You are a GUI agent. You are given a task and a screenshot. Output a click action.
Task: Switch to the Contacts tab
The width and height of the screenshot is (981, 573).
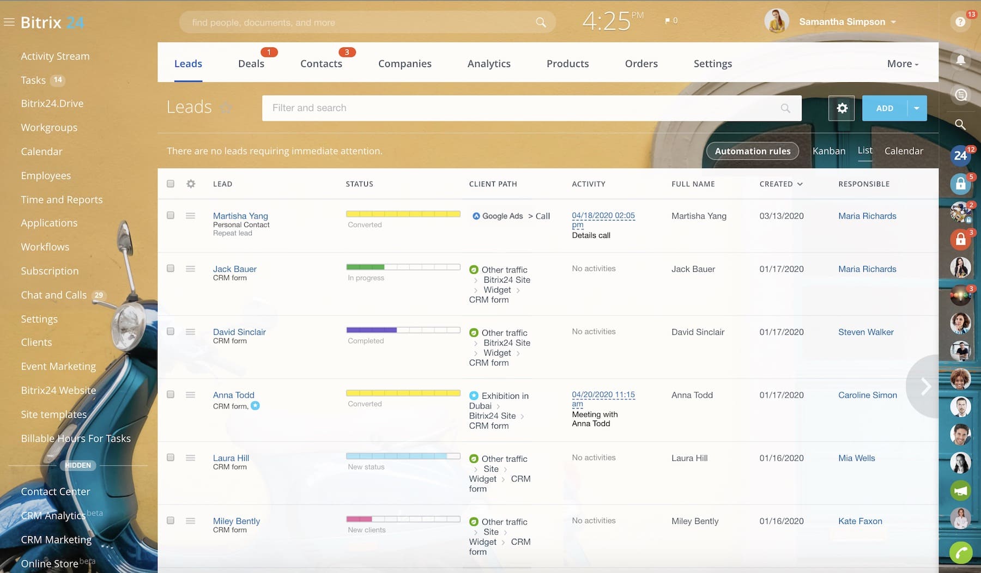(x=321, y=64)
